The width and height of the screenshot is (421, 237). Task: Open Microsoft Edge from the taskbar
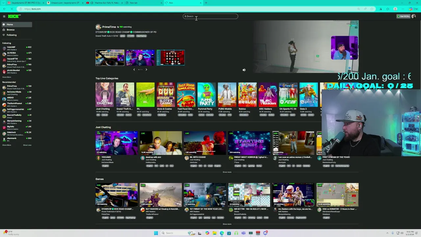222,233
